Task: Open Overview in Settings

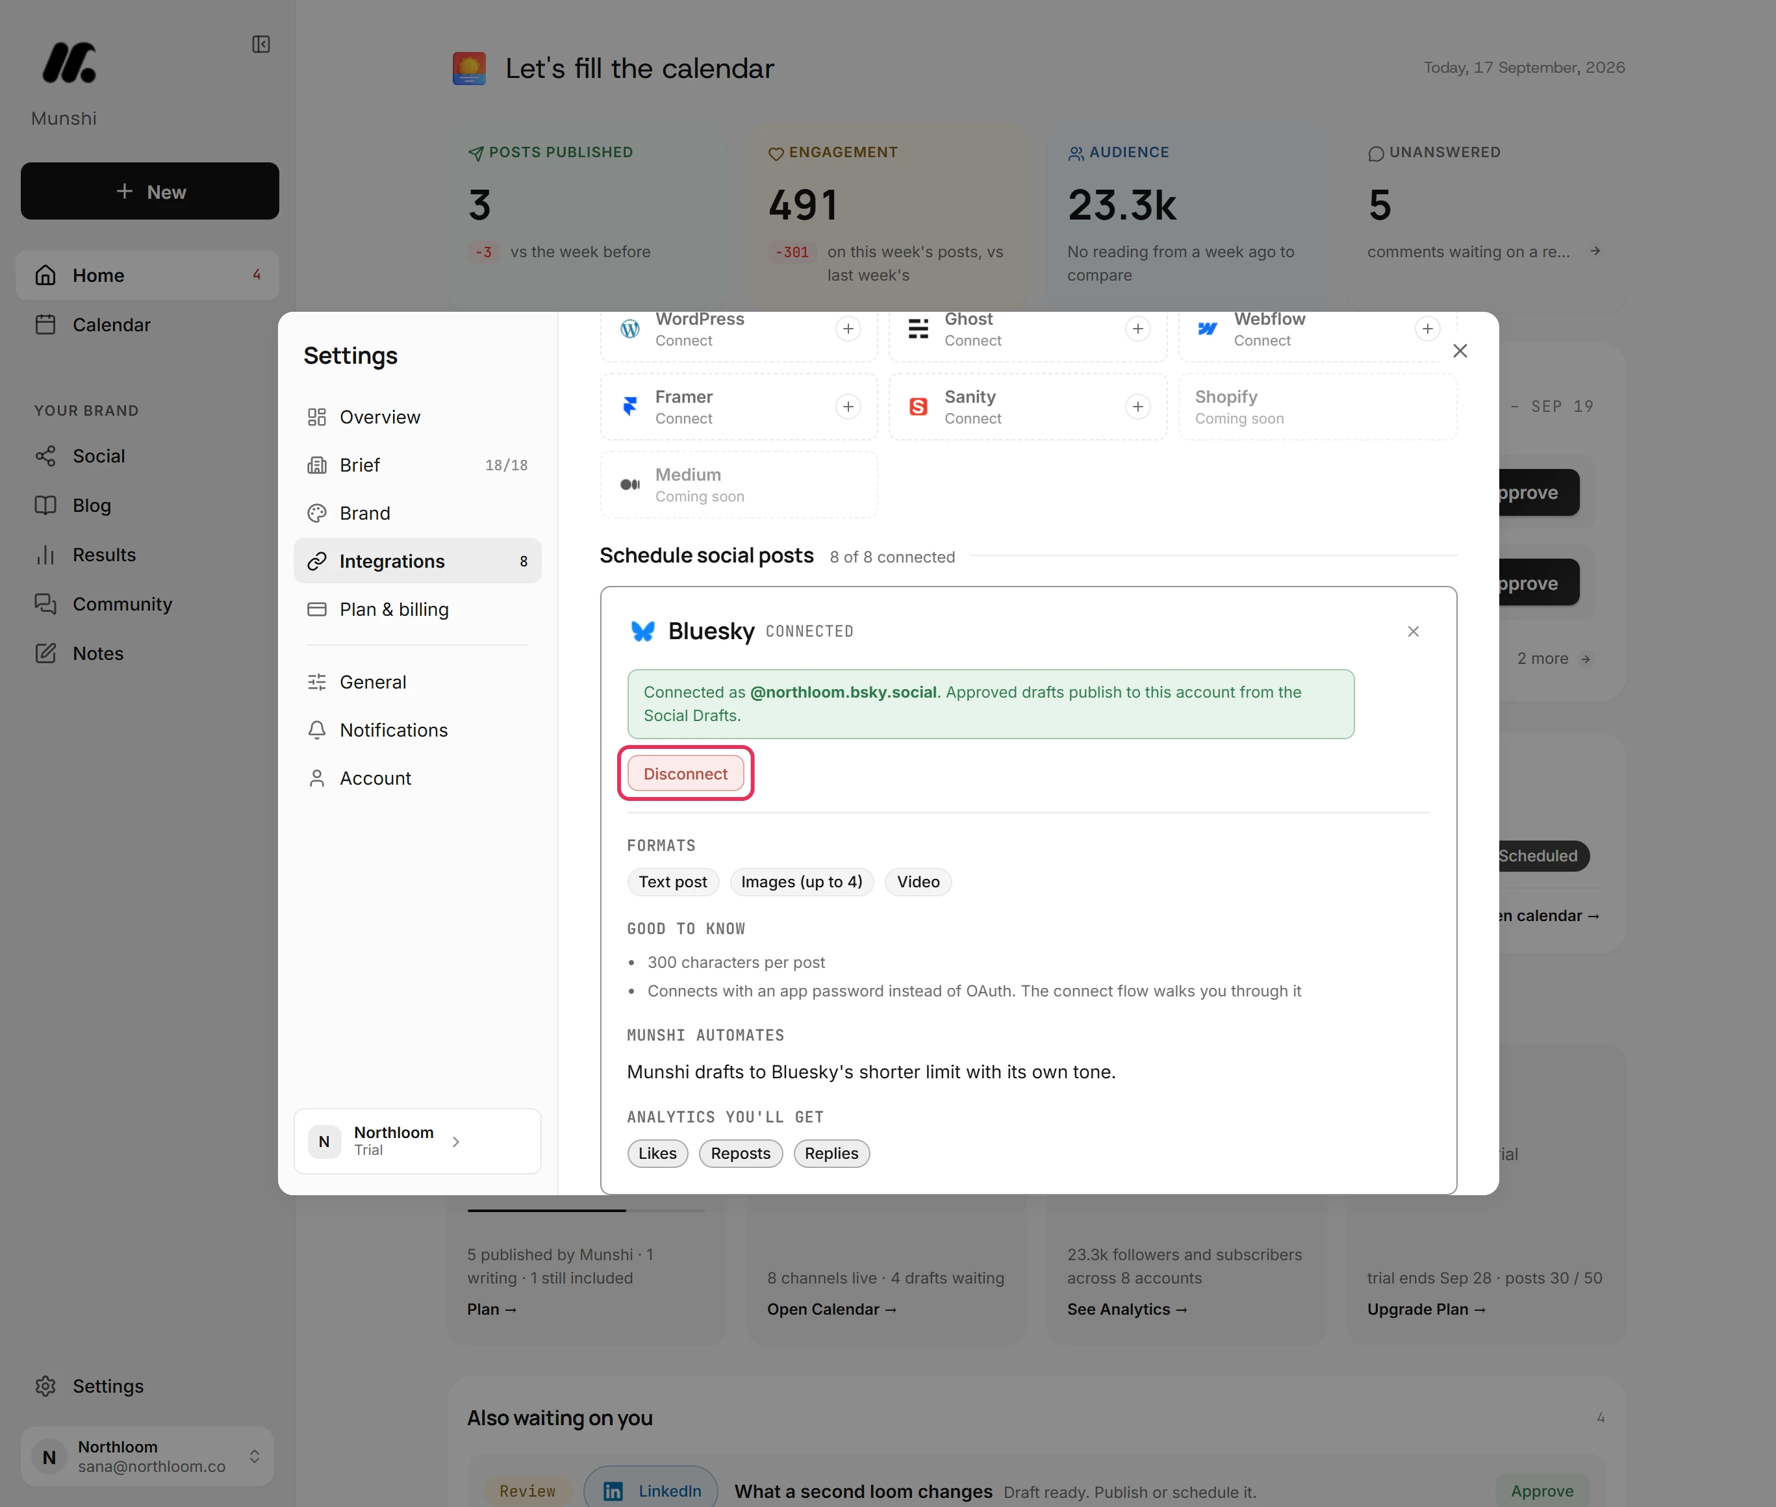Action: 417,417
